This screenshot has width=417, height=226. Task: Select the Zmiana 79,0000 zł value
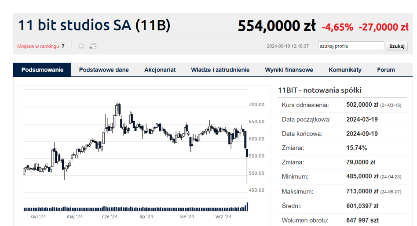tap(361, 162)
